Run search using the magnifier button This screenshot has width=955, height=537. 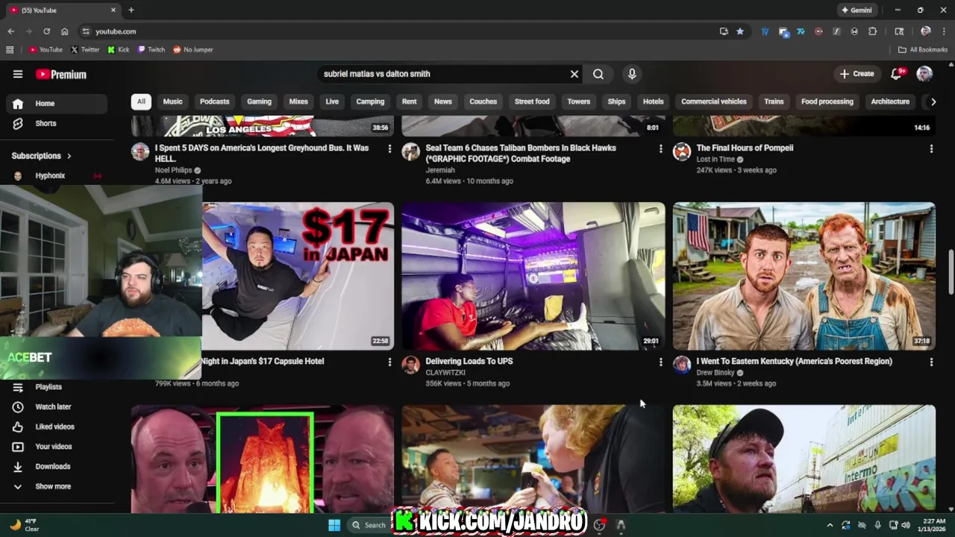pos(598,74)
